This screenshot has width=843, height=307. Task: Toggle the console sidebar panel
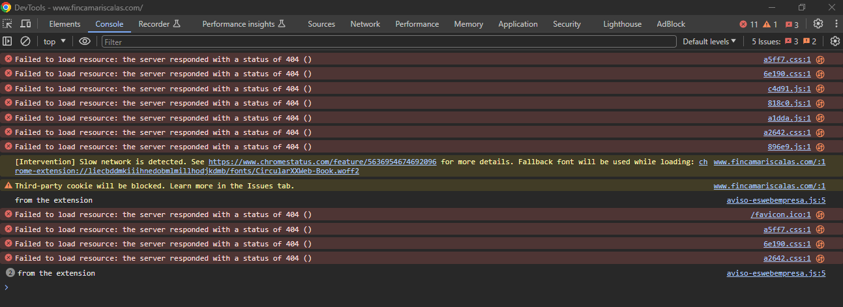pyautogui.click(x=7, y=41)
